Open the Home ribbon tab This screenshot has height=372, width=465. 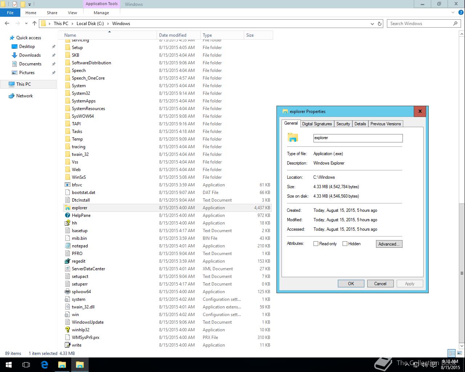[x=31, y=13]
